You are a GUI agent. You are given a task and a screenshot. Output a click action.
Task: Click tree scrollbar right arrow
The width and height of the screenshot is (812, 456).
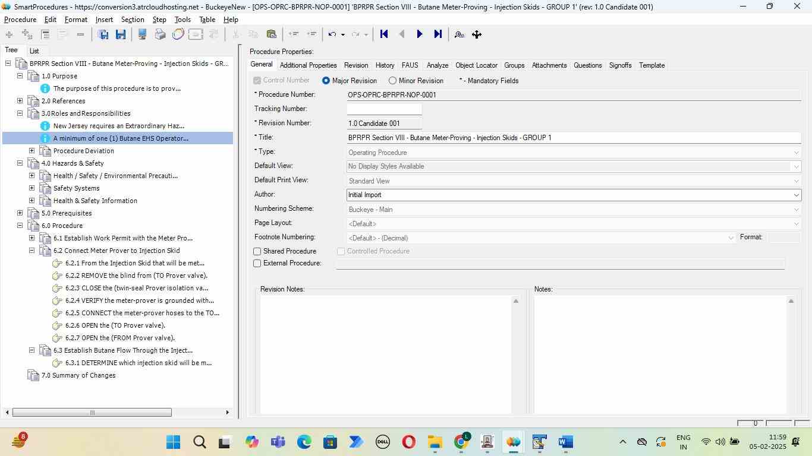(x=227, y=413)
